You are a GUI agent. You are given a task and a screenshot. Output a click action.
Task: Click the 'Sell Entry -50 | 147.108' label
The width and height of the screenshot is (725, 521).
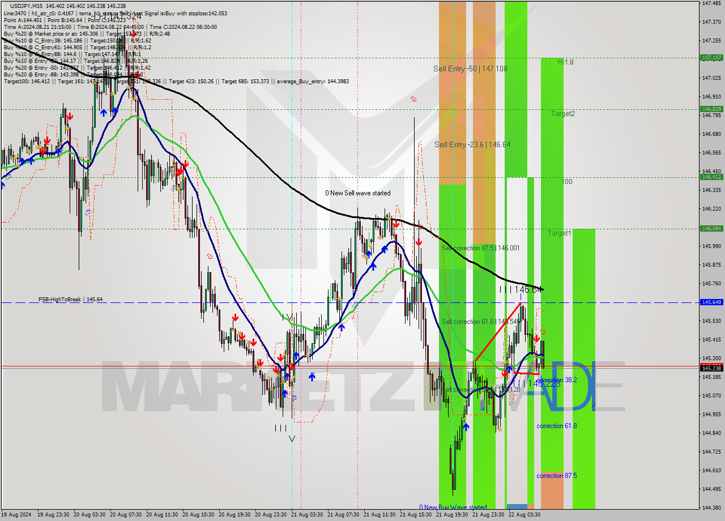470,69
